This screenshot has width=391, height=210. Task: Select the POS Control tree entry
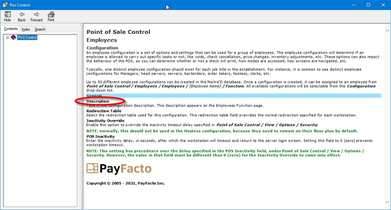click(x=27, y=38)
